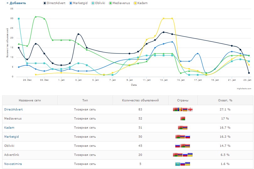Click the 27.1 % coverage value
254x169 pixels.
[225, 110]
